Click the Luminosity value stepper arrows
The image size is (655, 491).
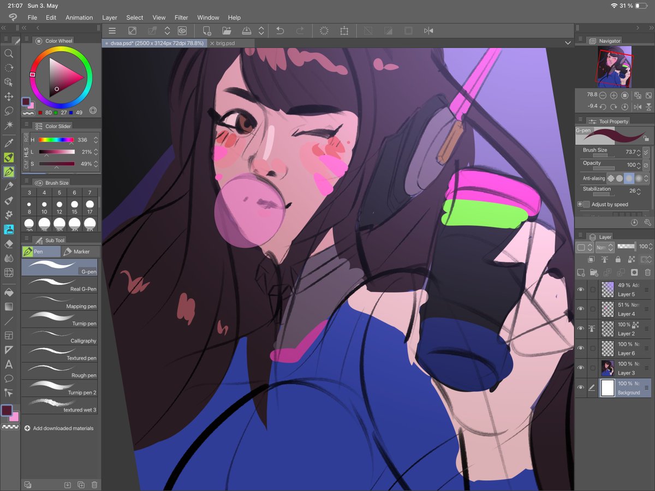pyautogui.click(x=96, y=152)
